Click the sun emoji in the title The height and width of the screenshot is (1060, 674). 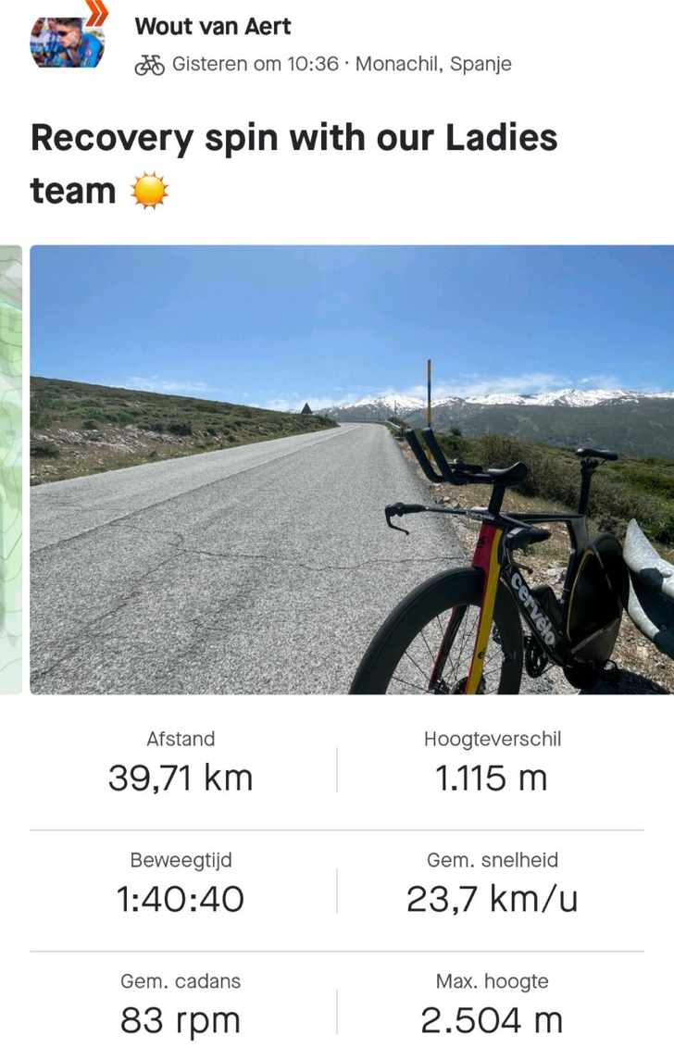[x=149, y=191]
